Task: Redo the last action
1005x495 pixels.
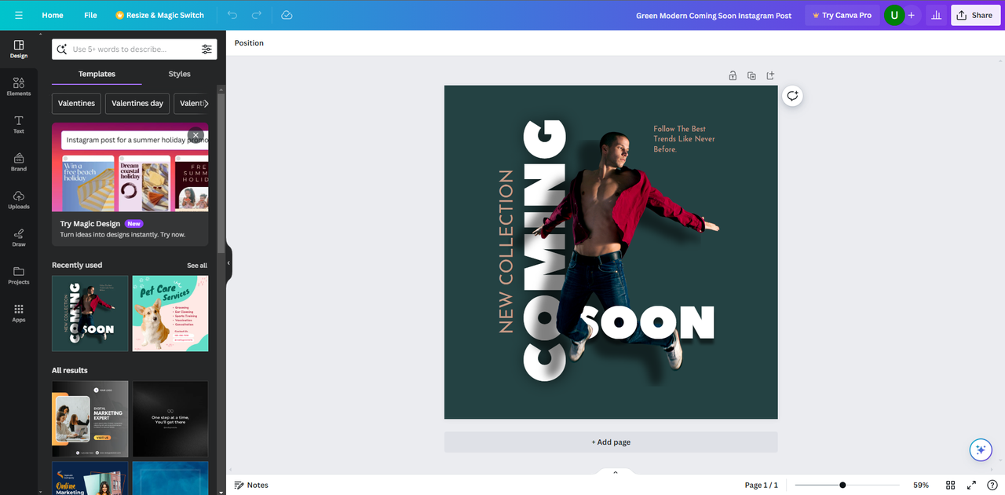Action: (x=257, y=15)
